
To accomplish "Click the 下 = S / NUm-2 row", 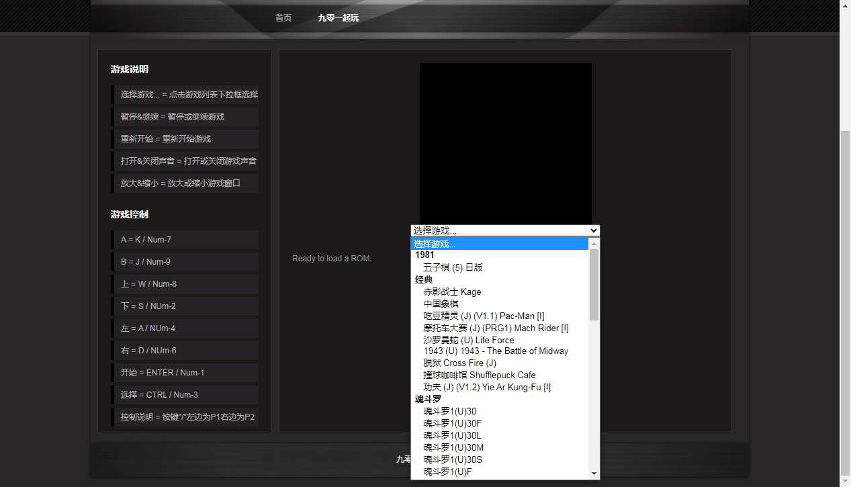I will pyautogui.click(x=185, y=306).
